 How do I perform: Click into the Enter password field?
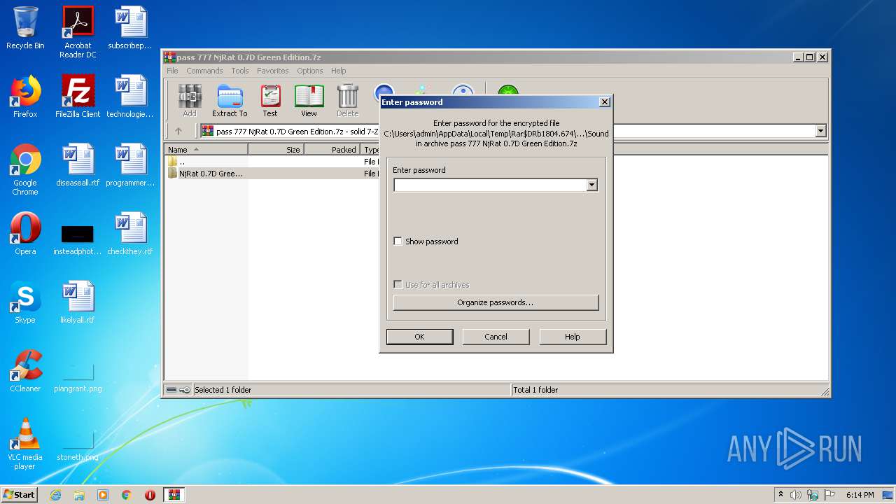click(490, 185)
